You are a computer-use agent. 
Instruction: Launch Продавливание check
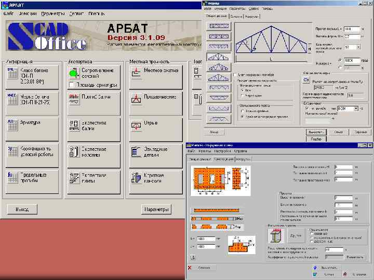click(156, 103)
